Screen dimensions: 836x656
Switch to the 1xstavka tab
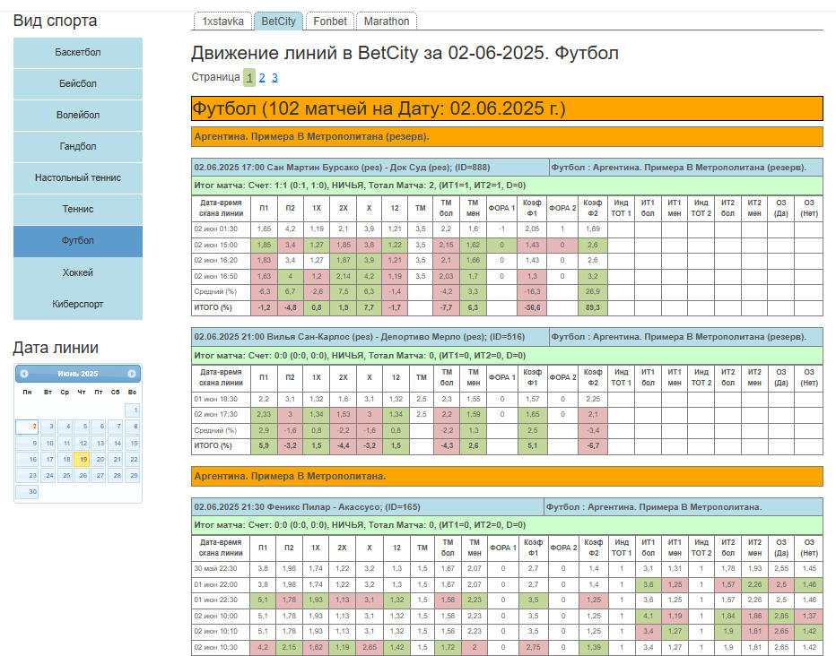222,22
